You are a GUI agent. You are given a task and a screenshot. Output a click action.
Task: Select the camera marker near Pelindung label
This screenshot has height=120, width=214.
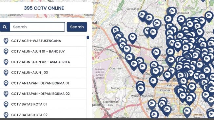click(187, 112)
